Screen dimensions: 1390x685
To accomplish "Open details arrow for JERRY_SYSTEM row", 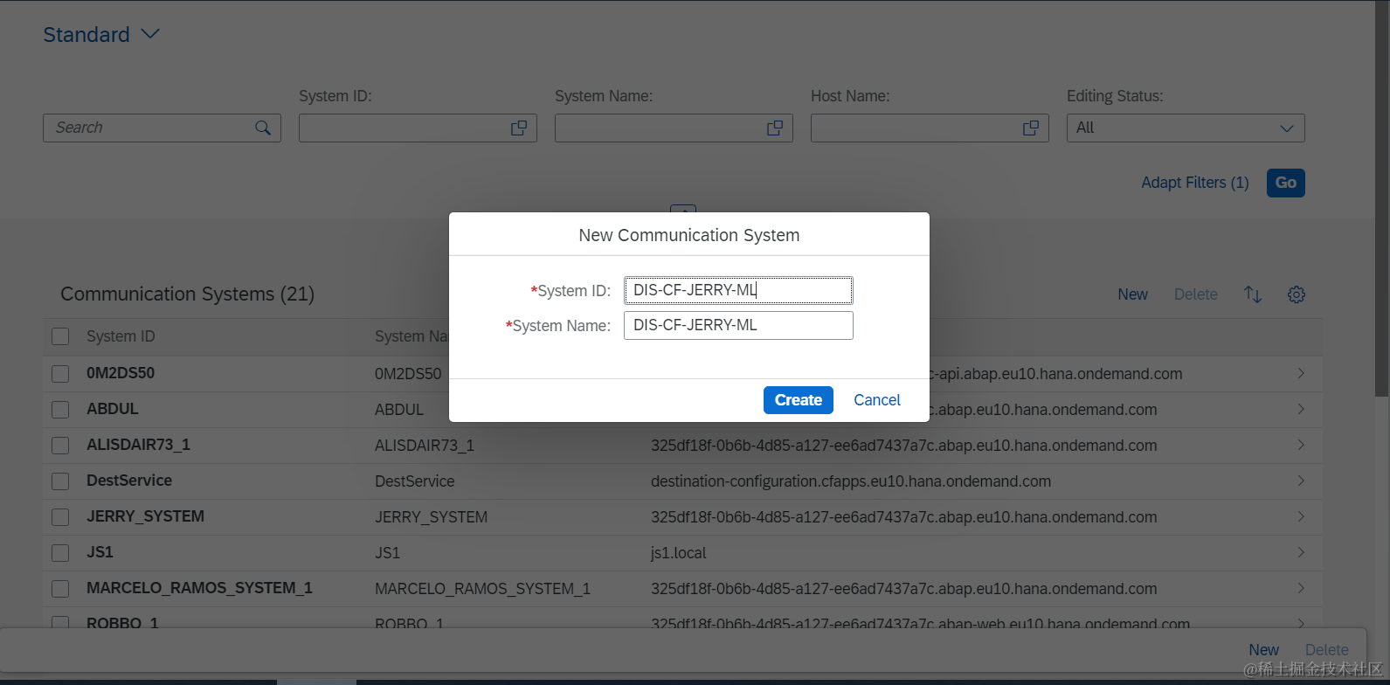I will (x=1301, y=516).
